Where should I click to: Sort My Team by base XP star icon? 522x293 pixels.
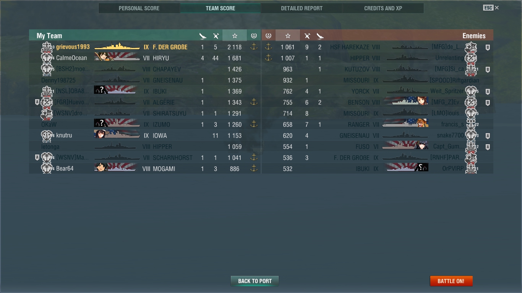coord(235,36)
